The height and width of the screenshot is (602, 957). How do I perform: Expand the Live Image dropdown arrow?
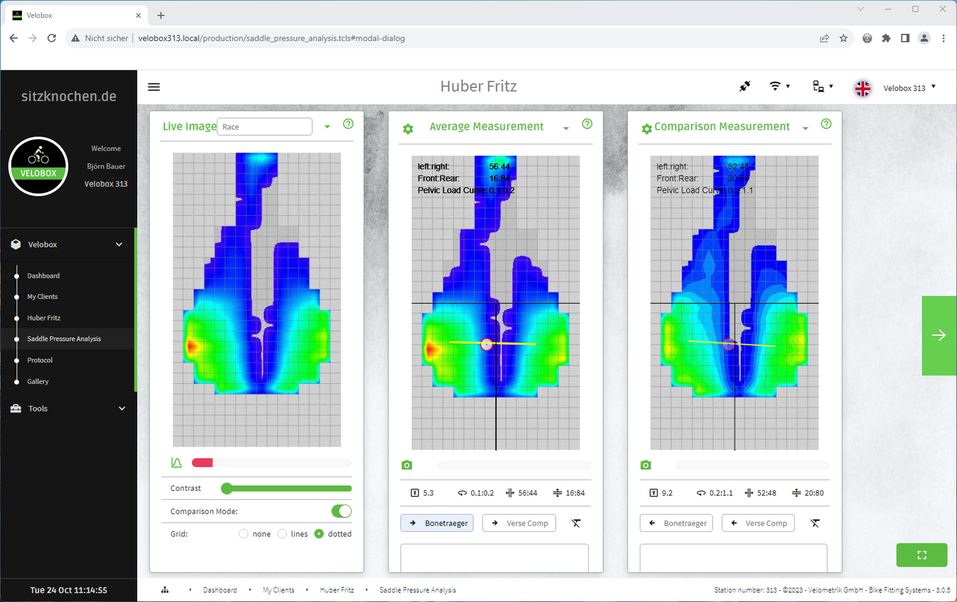pos(327,127)
